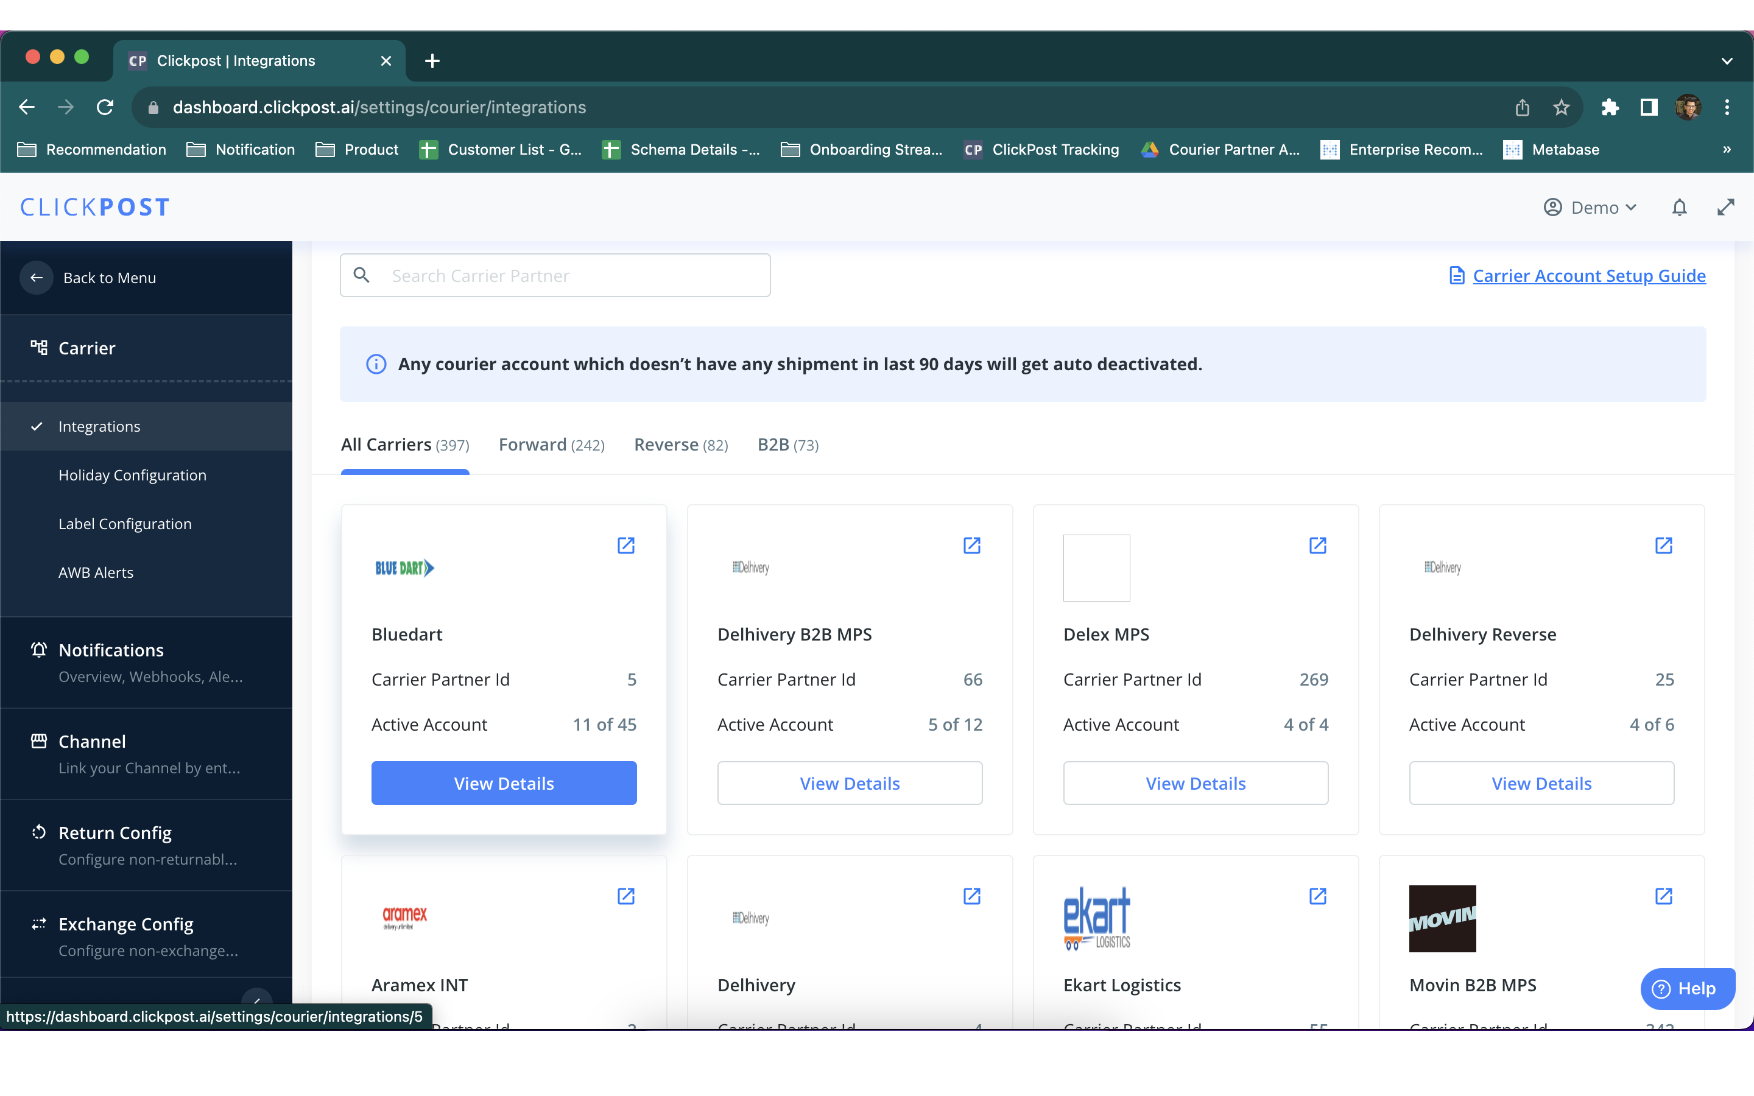The image size is (1754, 1096).
Task: Click the Bluedart logo thumbnail
Action: click(404, 567)
